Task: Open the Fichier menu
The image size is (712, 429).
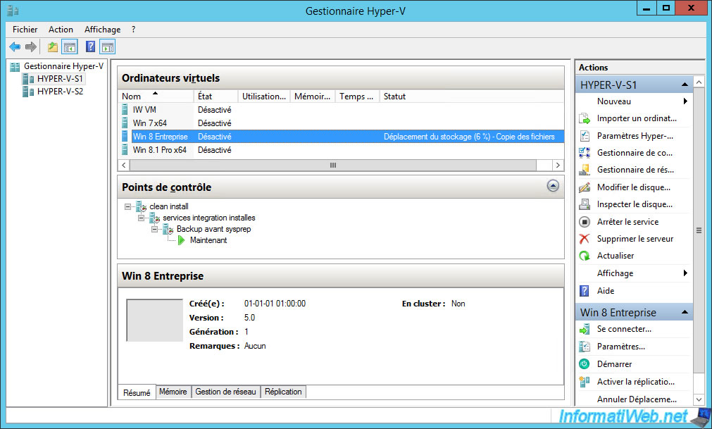Action: (x=25, y=30)
